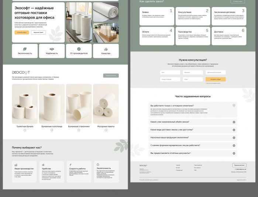Click the rolled white material photo
258x197 pixels.
coord(106,12)
